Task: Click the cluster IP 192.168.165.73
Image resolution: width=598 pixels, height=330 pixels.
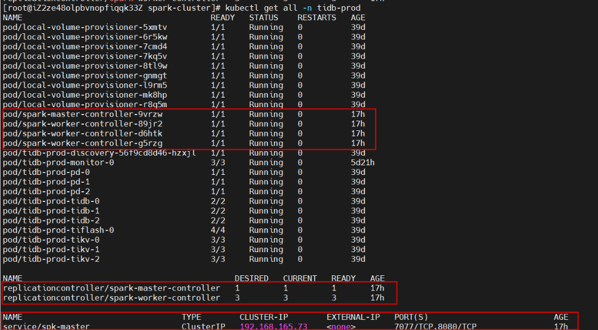Action: pyautogui.click(x=273, y=326)
